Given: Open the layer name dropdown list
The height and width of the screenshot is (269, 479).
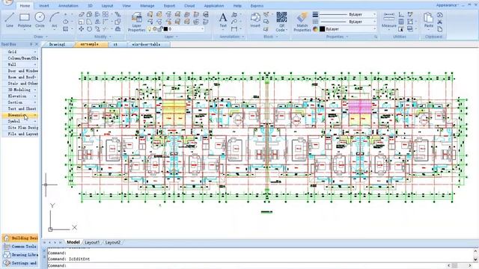Looking at the screenshot, I should click(202, 29).
